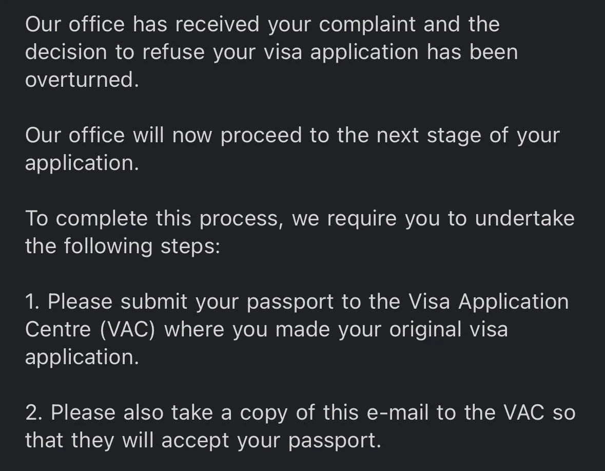Click "original visa" words in step 1

(x=448, y=330)
